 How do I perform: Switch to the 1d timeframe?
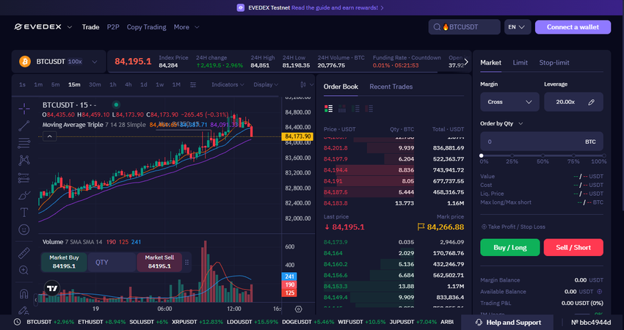144,84
